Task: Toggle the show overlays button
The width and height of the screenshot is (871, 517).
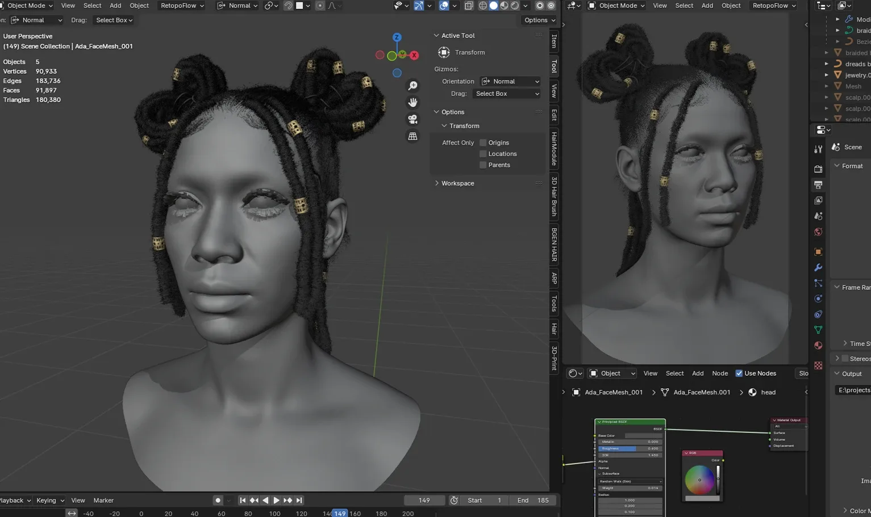Action: 444,6
